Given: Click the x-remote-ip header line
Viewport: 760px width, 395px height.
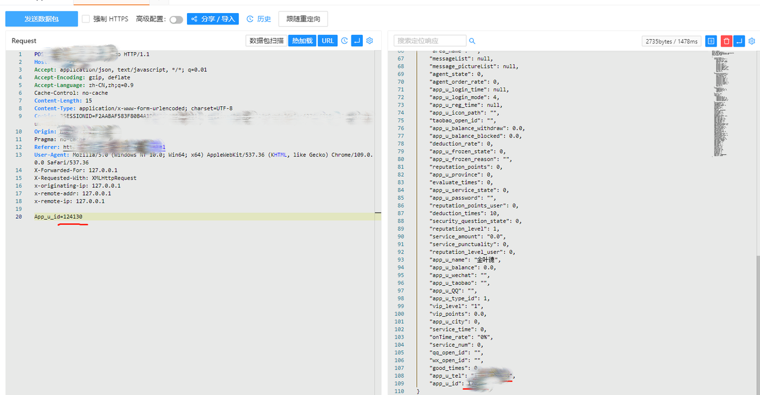Looking at the screenshot, I should [69, 201].
